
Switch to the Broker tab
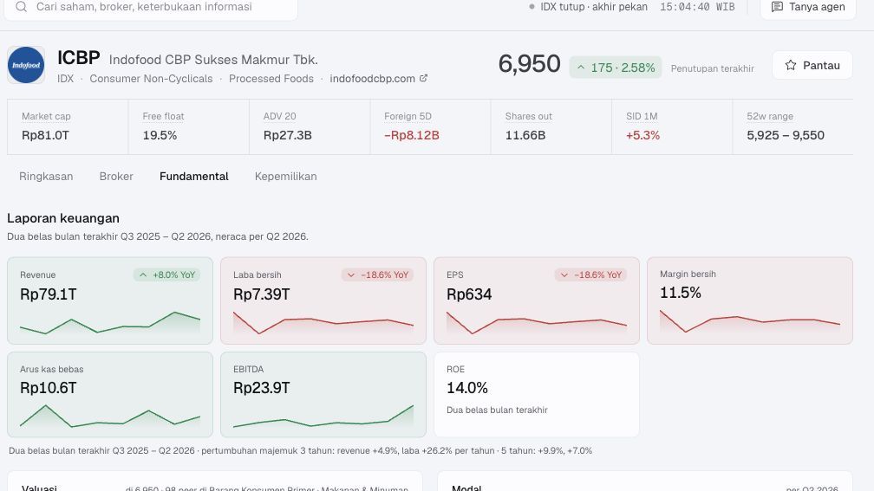[116, 177]
